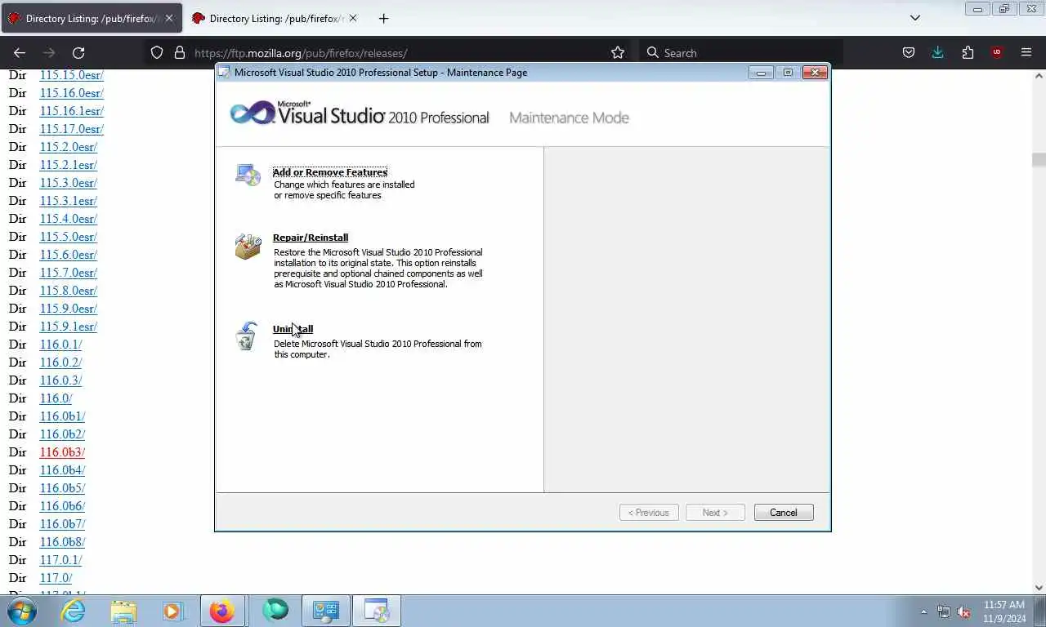The width and height of the screenshot is (1046, 627).
Task: Open Windows Start menu
Action: 22,611
